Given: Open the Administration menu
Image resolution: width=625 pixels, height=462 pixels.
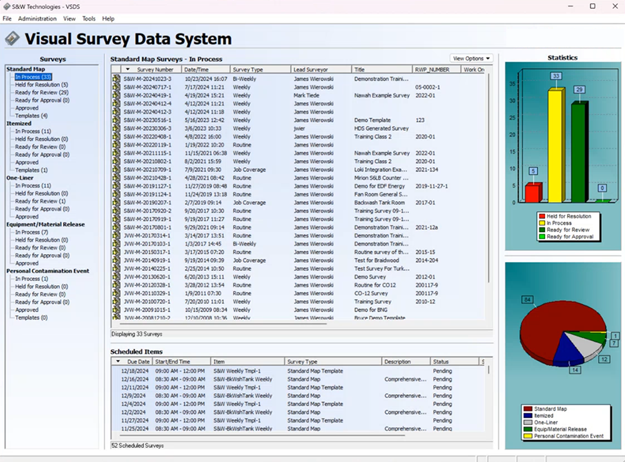Looking at the screenshot, I should click(37, 18).
